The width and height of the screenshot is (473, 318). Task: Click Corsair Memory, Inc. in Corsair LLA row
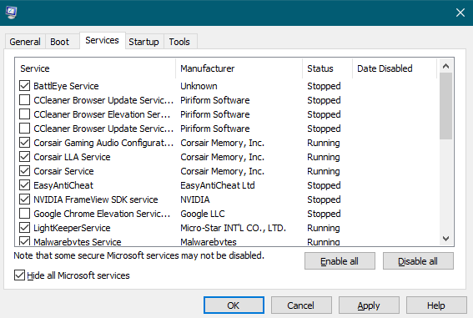[x=223, y=157]
